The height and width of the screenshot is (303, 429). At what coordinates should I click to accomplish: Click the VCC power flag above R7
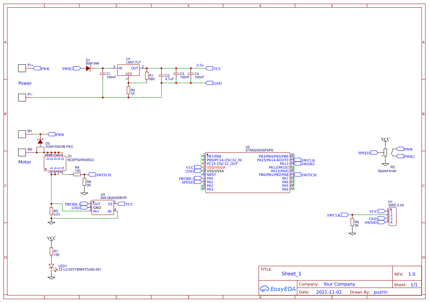51,238
